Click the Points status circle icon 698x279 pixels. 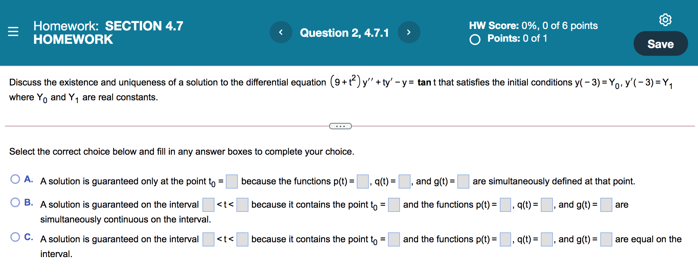475,40
